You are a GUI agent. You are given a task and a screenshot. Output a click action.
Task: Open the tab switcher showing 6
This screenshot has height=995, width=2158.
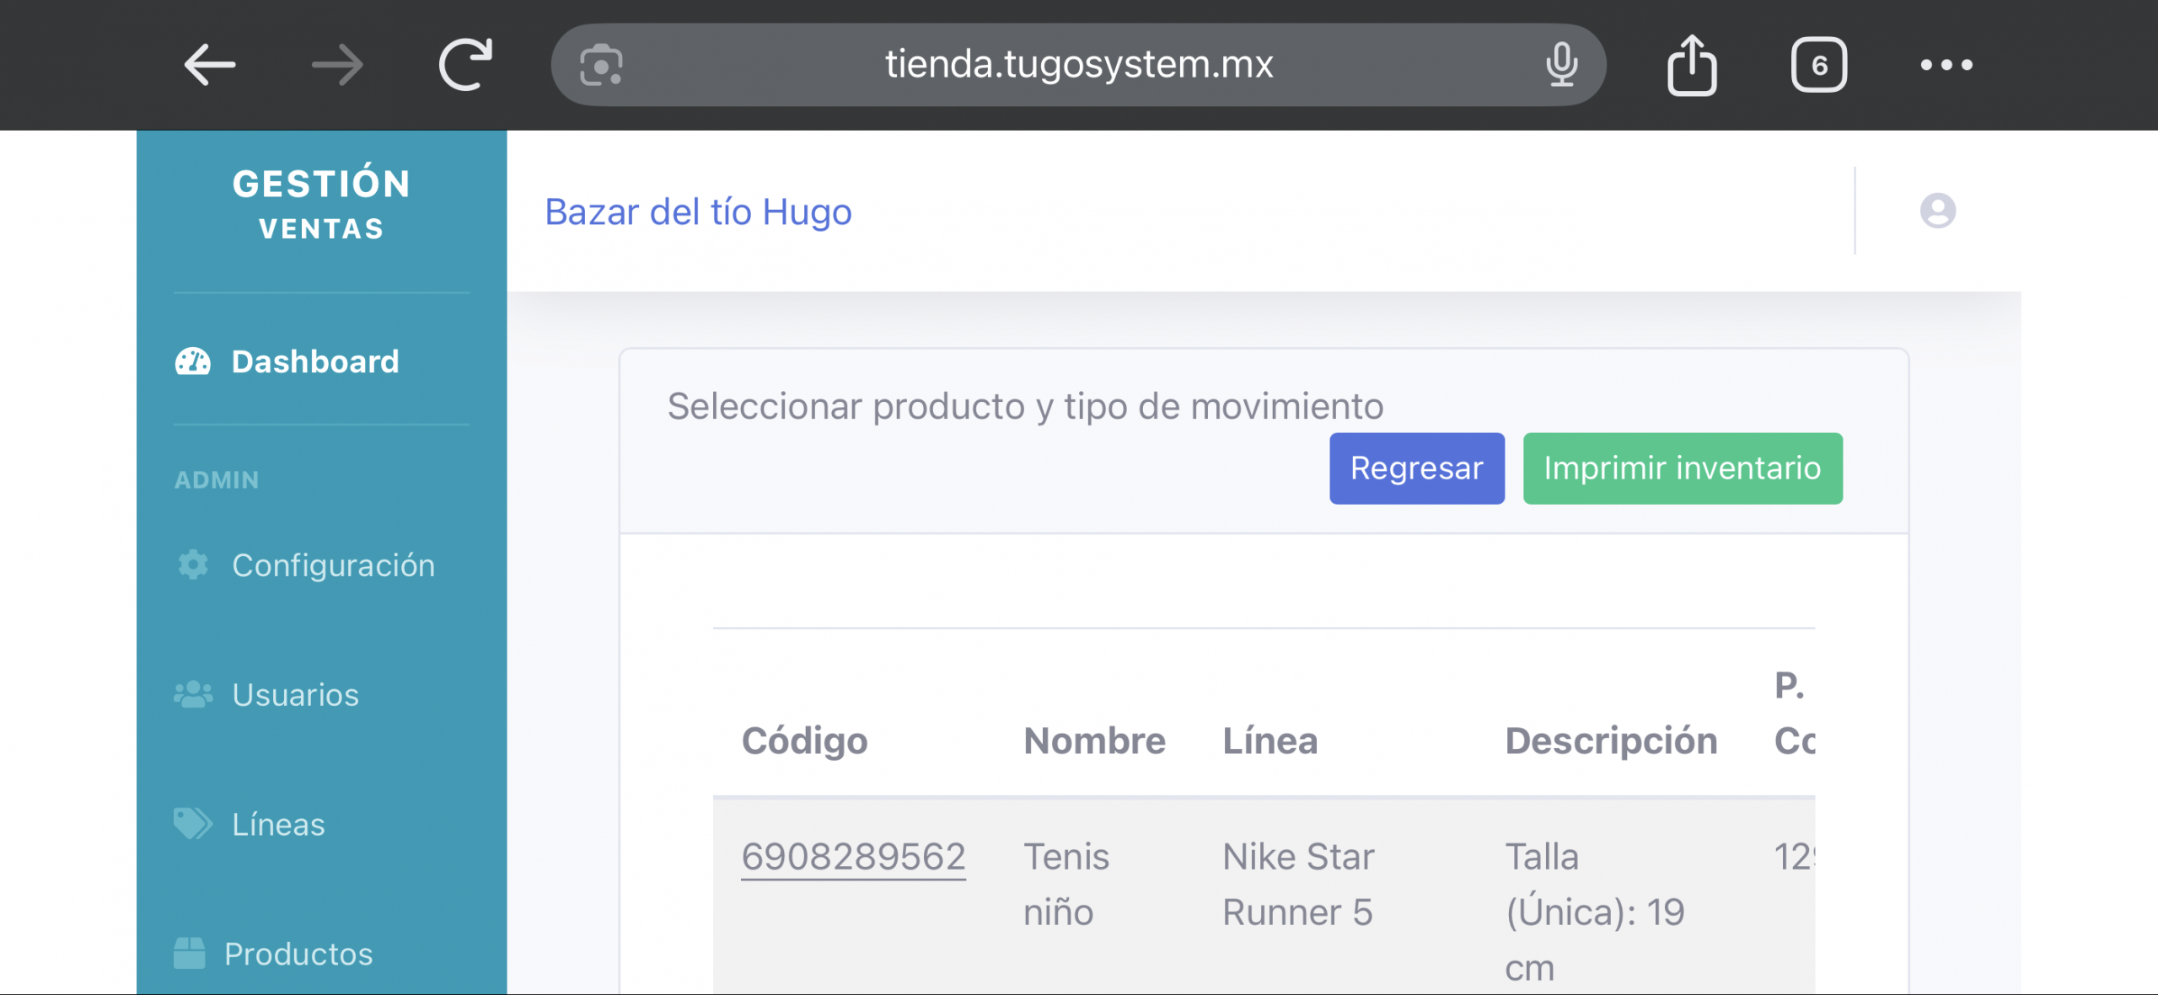pyautogui.click(x=1819, y=65)
